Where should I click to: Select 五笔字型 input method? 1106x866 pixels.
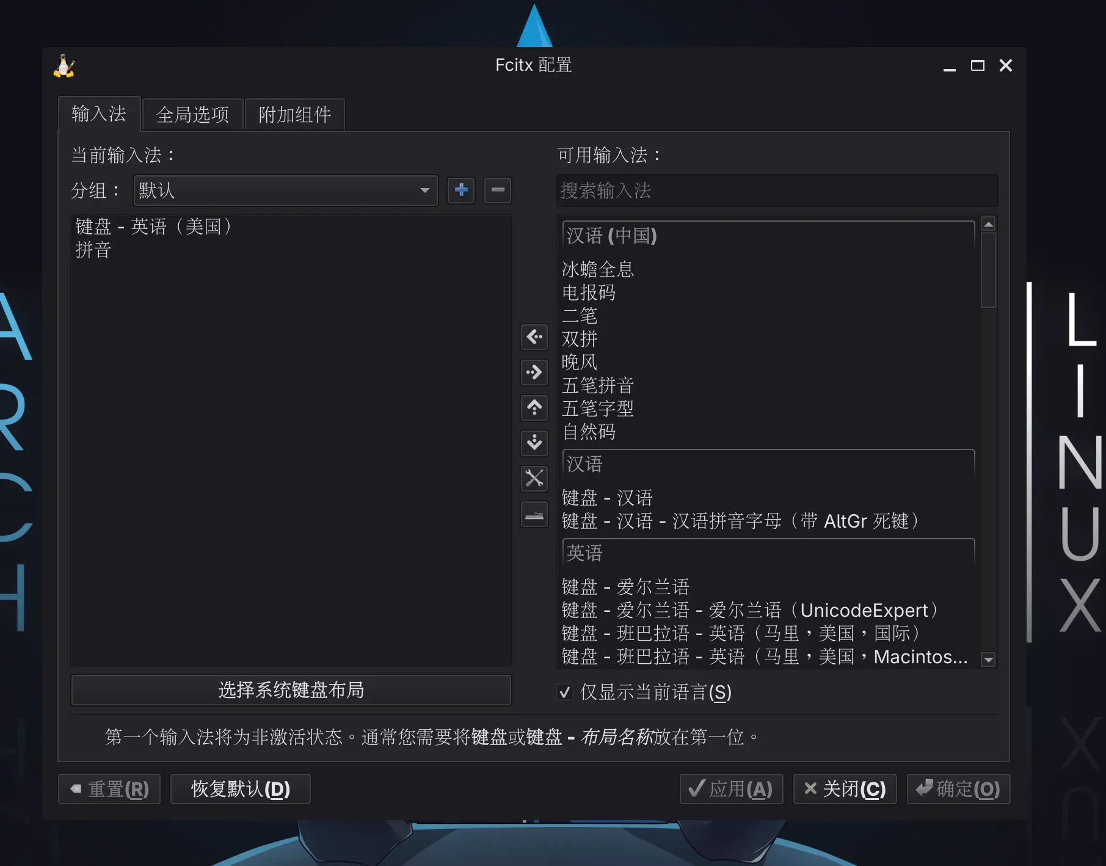768,409
